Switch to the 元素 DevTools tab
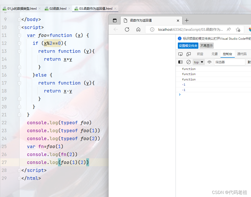 coord(215,54)
